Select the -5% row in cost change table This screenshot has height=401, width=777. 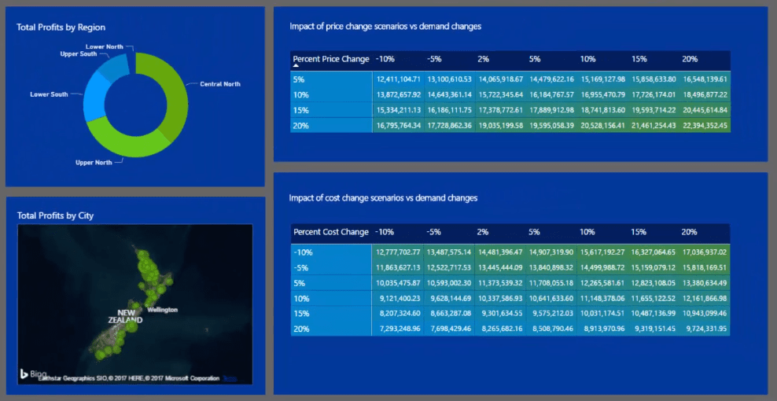click(x=510, y=267)
